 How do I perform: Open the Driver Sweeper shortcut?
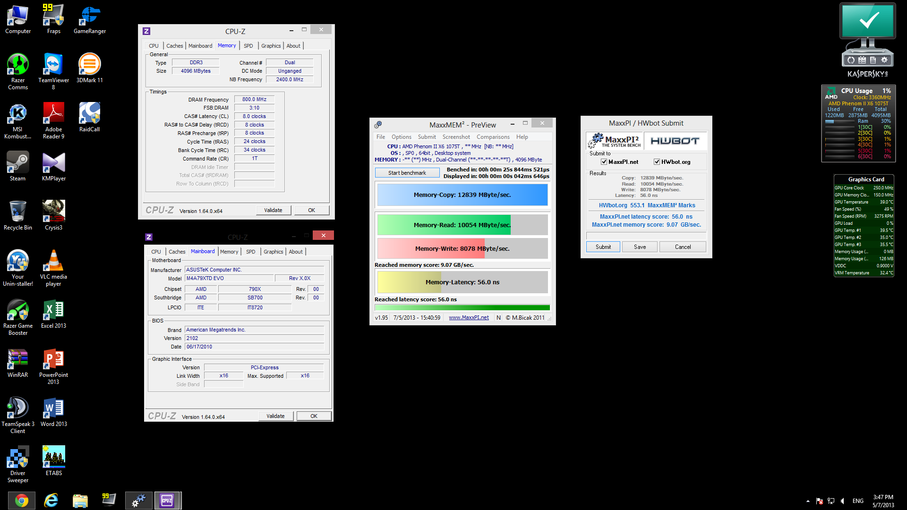18,465
